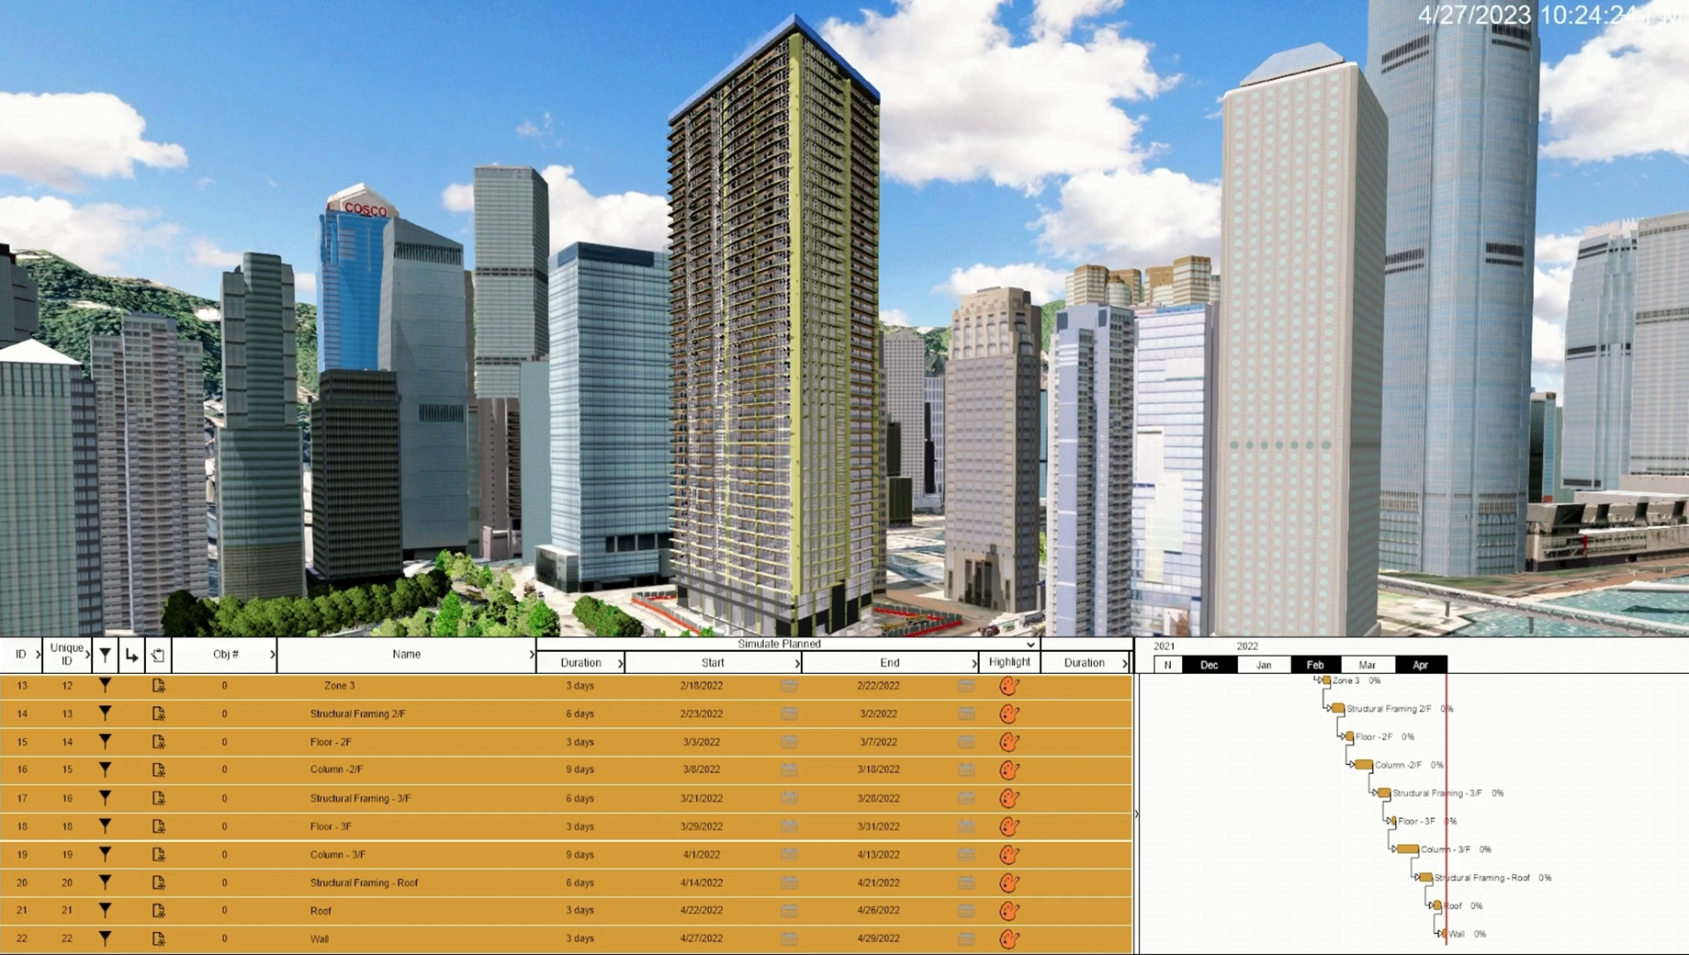Click the highlight palette icon for Roof
The height and width of the screenshot is (955, 1689).
pos(1009,911)
